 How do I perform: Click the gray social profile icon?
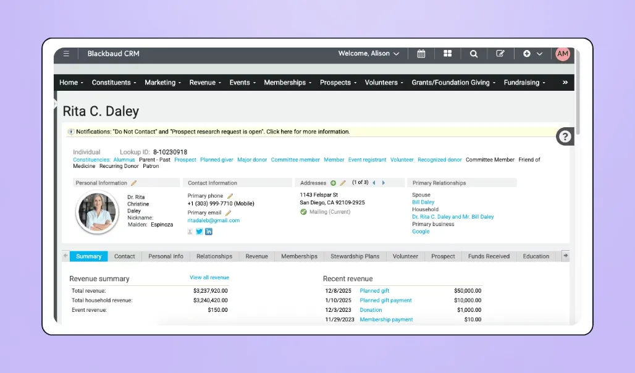pyautogui.click(x=190, y=232)
